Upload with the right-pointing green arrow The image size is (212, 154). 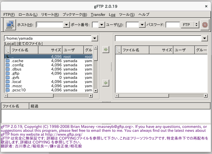(105, 50)
